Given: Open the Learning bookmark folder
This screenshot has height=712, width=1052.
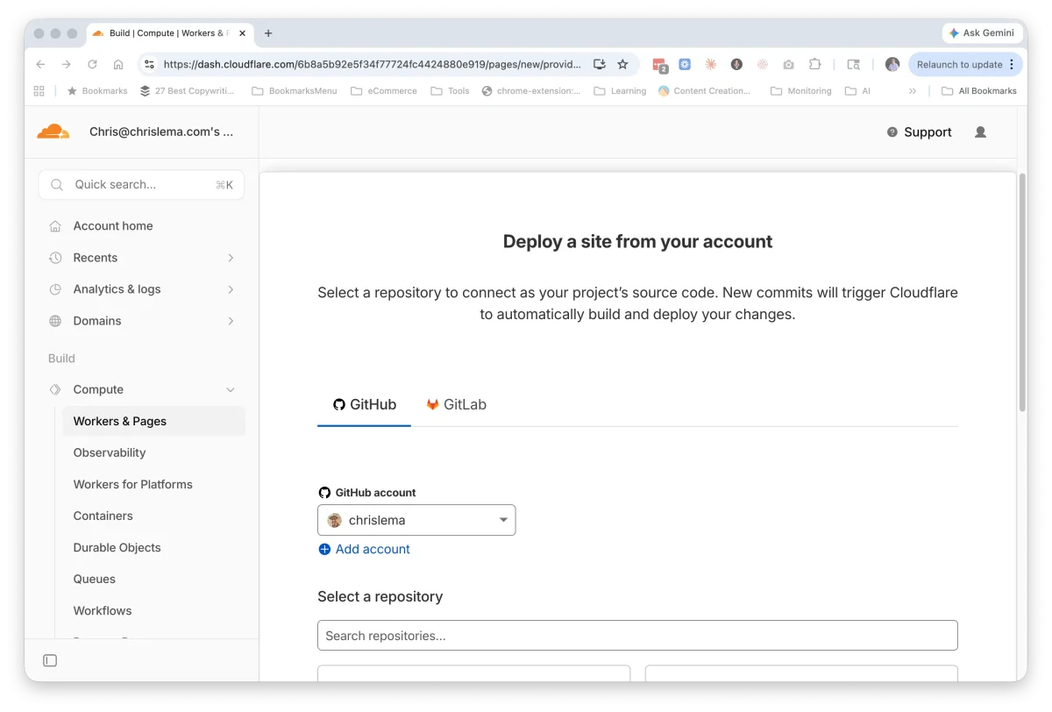Looking at the screenshot, I should pos(620,90).
